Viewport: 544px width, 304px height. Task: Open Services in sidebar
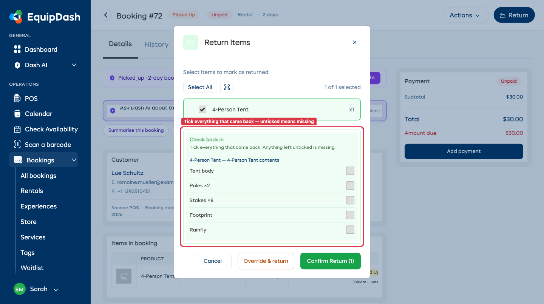pos(33,237)
